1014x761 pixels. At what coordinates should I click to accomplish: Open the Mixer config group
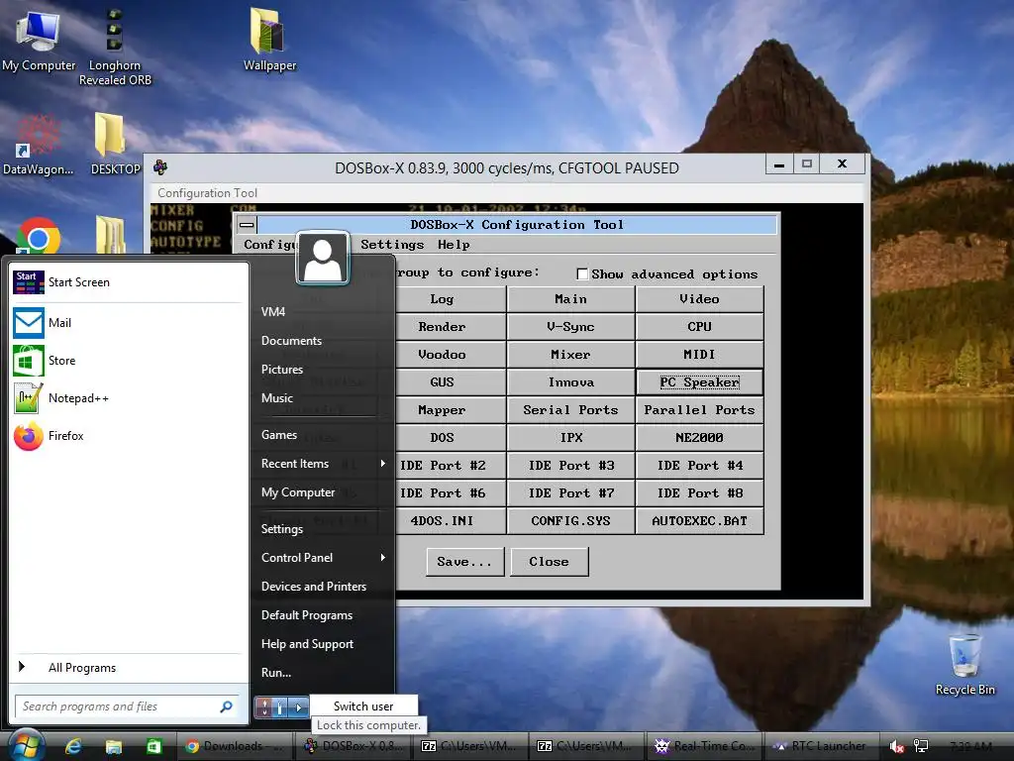click(x=570, y=355)
